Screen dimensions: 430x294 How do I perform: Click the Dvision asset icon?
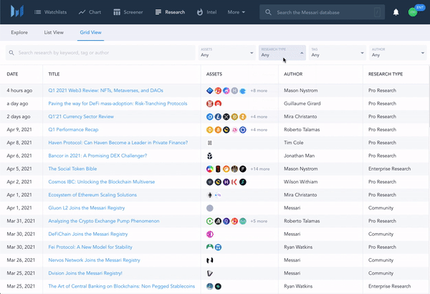tap(210, 273)
